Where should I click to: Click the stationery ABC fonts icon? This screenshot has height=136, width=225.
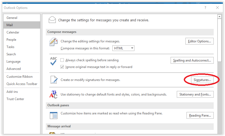tap(53, 94)
